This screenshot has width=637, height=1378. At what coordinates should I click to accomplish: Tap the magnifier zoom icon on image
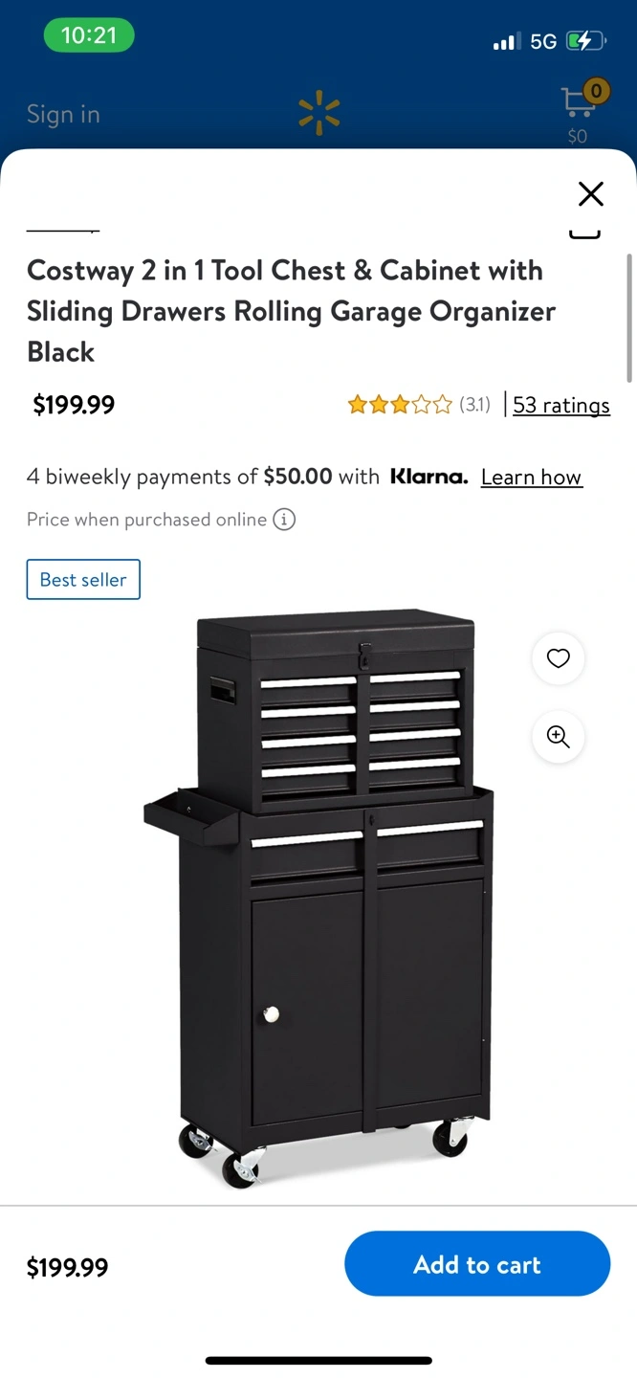pyautogui.click(x=559, y=737)
